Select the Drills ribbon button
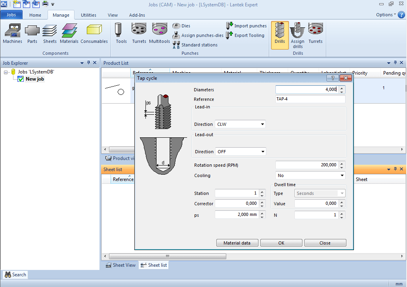The height and width of the screenshot is (287, 407). click(x=280, y=35)
